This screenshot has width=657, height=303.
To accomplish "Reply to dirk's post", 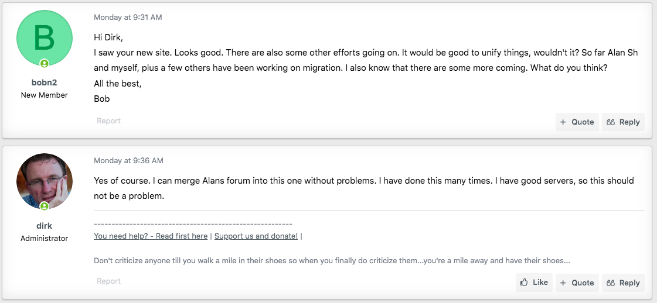I will click(623, 283).
